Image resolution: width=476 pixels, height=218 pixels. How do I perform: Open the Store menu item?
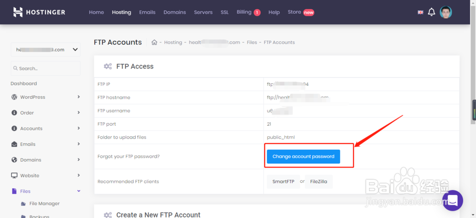[300, 12]
